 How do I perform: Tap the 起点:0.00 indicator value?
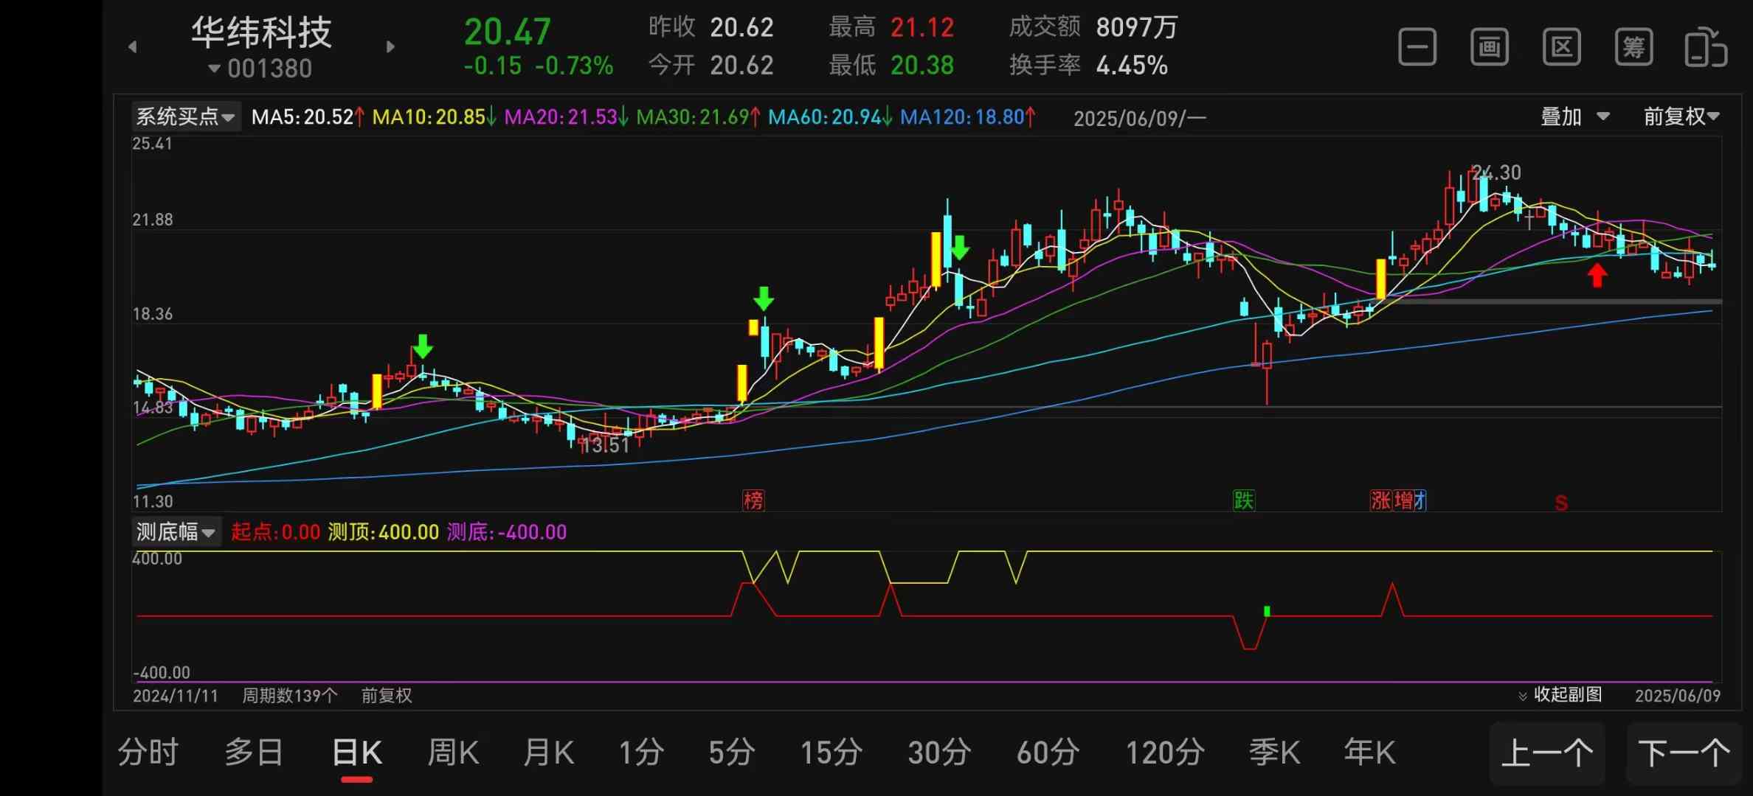[275, 531]
